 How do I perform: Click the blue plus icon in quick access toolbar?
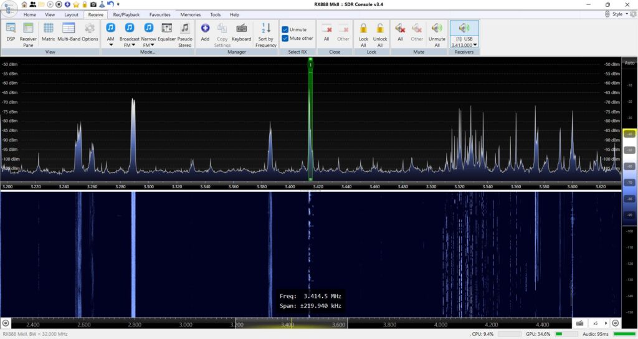pos(67,4)
